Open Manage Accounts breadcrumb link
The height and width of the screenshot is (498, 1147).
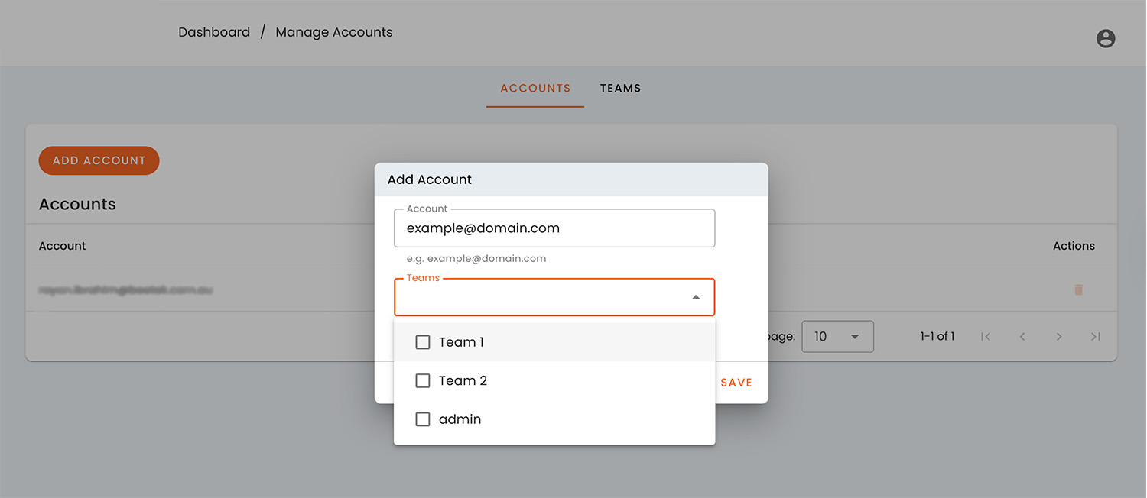[x=334, y=31]
